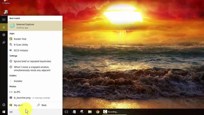Open IJ Scan Utility app result
The image size is (204, 115).
click(35, 45)
